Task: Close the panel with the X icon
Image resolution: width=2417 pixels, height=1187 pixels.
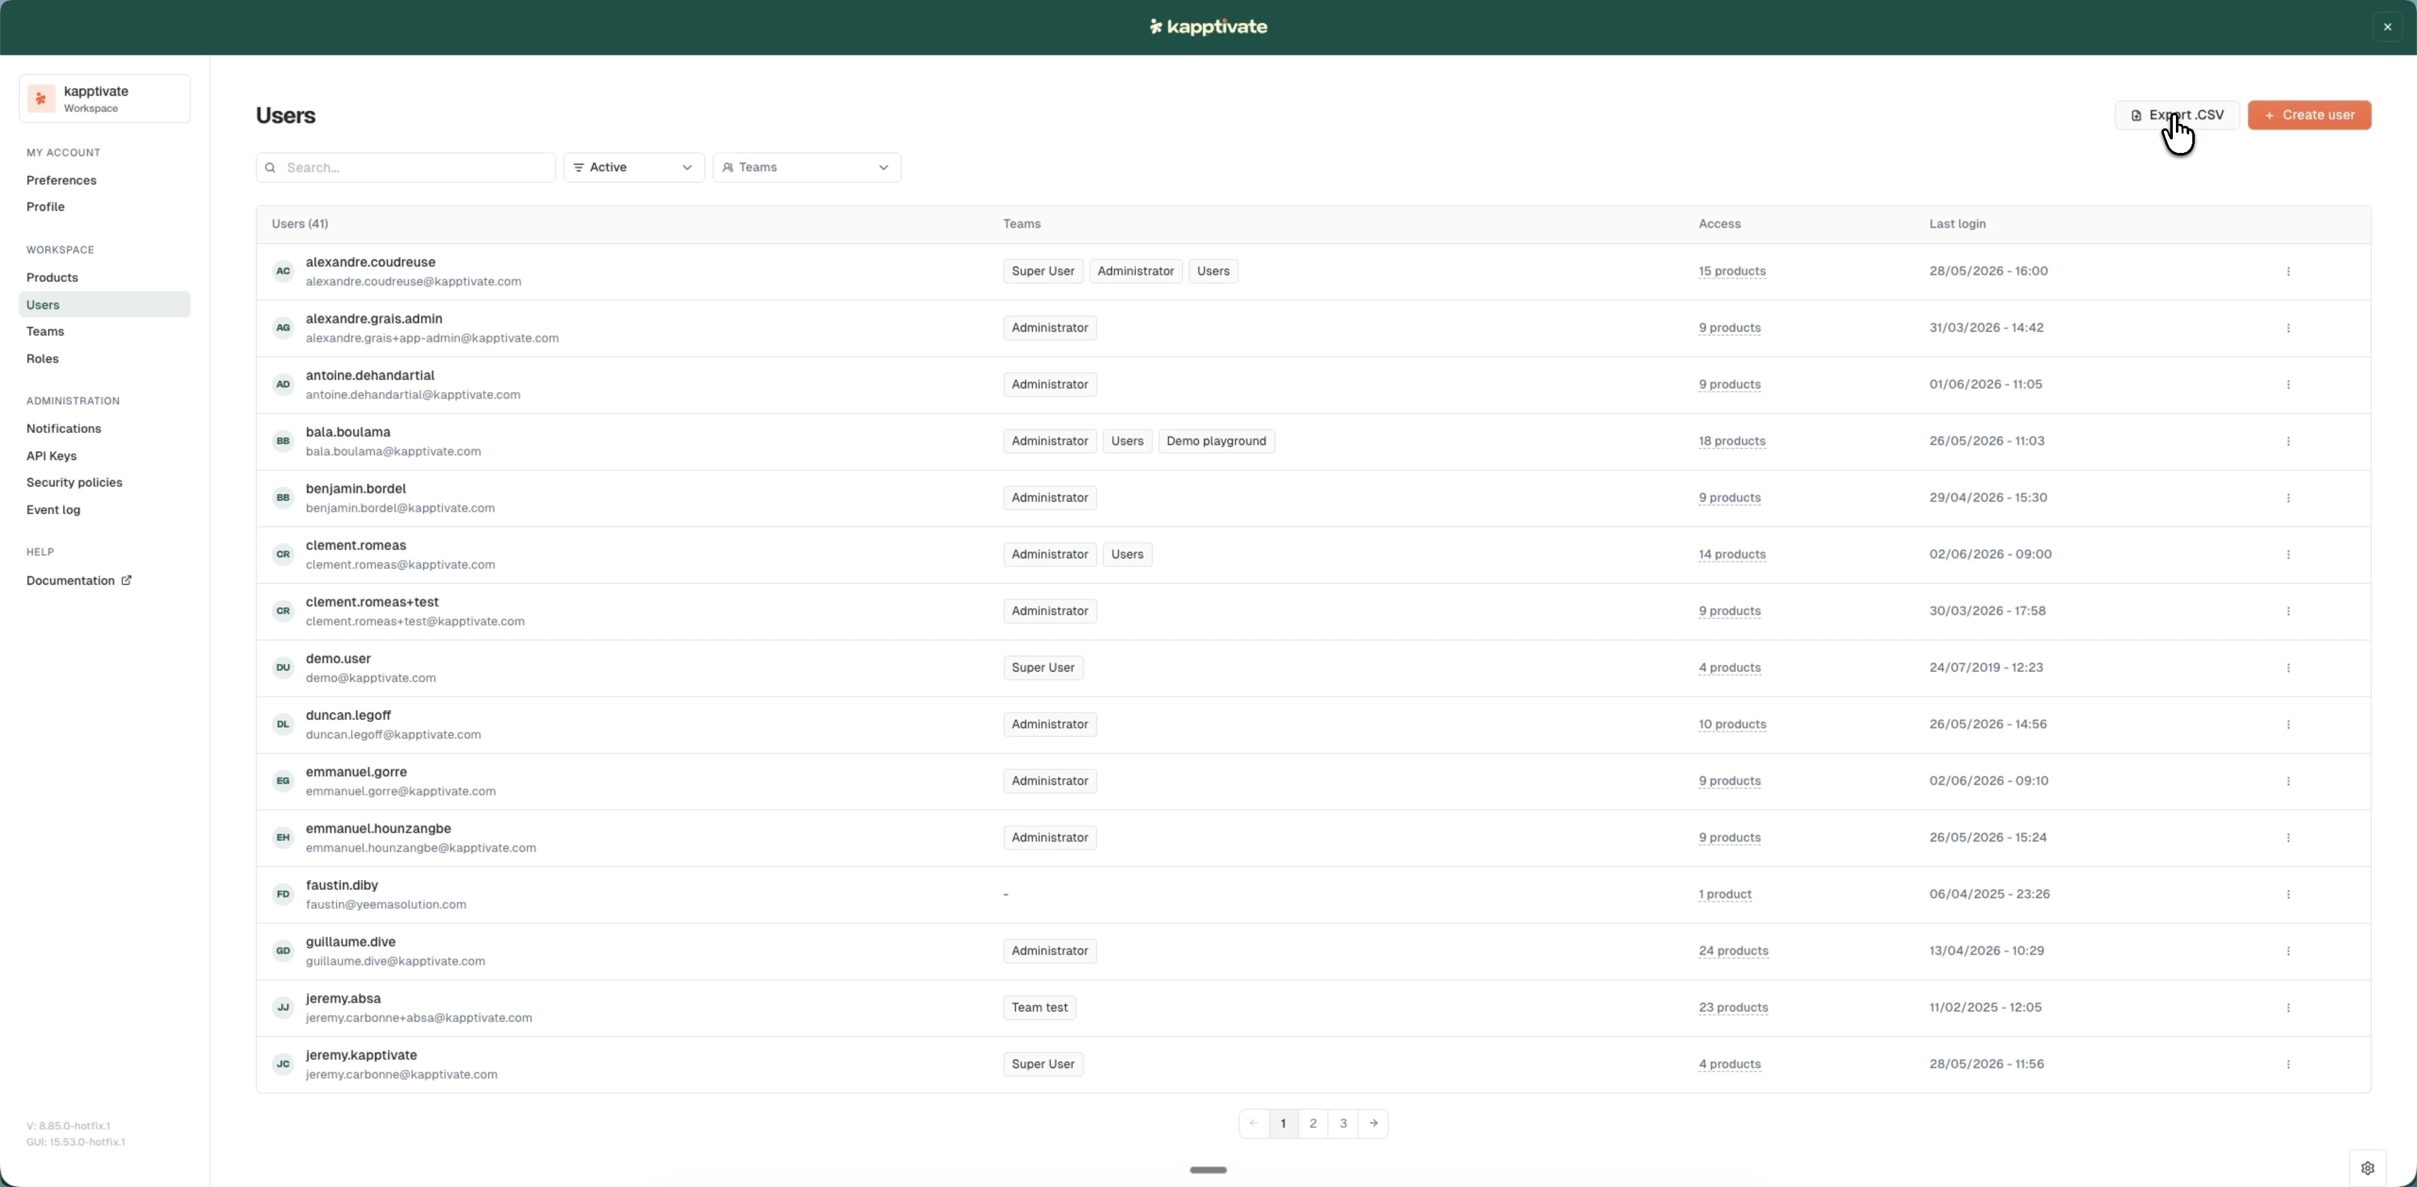Action: point(2387,26)
